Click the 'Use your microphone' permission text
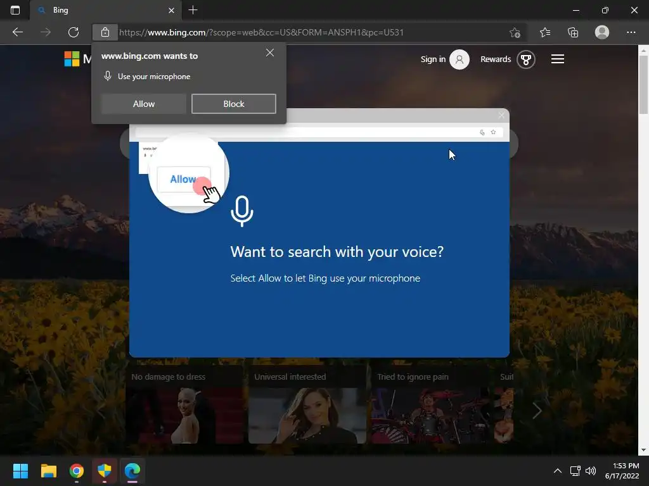This screenshot has width=649, height=486. 154,77
